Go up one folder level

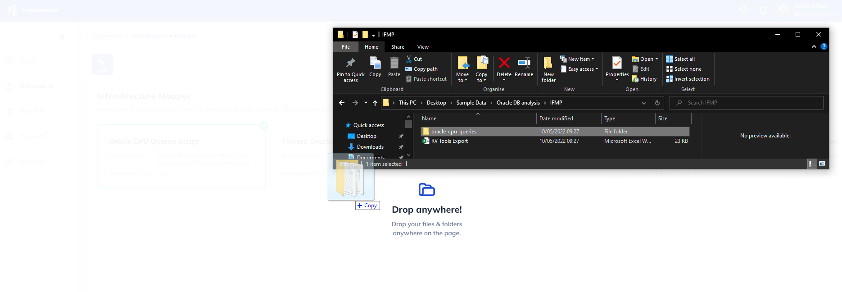(375, 103)
